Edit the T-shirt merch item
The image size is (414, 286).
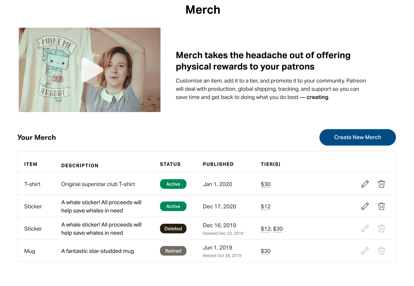(x=365, y=184)
